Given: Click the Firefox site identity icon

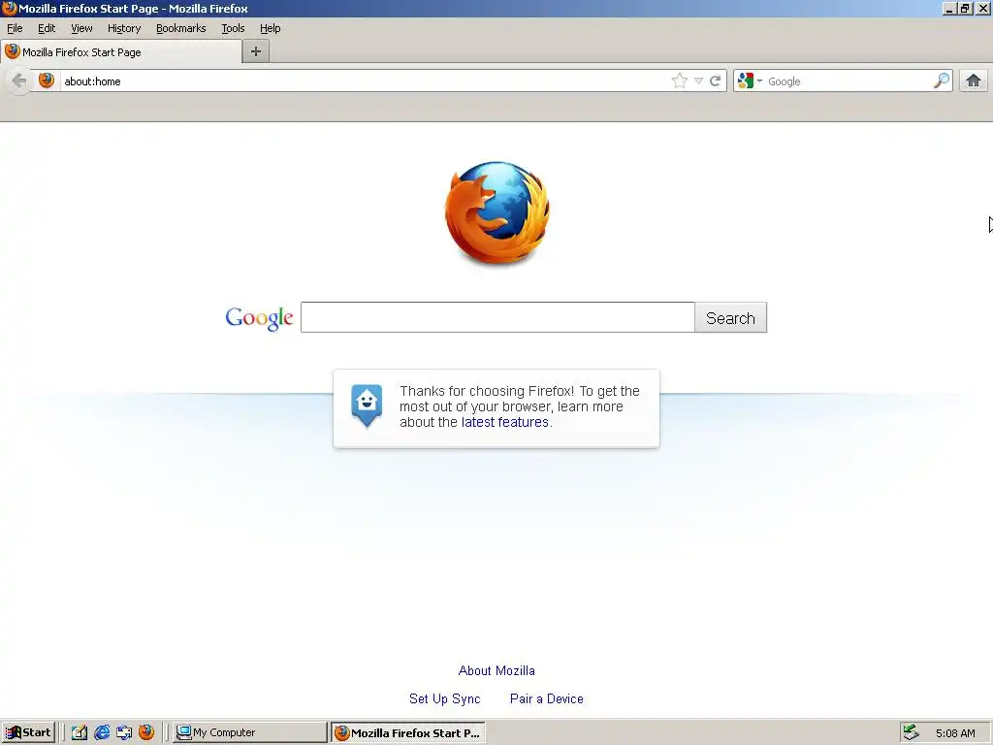Looking at the screenshot, I should [x=47, y=81].
